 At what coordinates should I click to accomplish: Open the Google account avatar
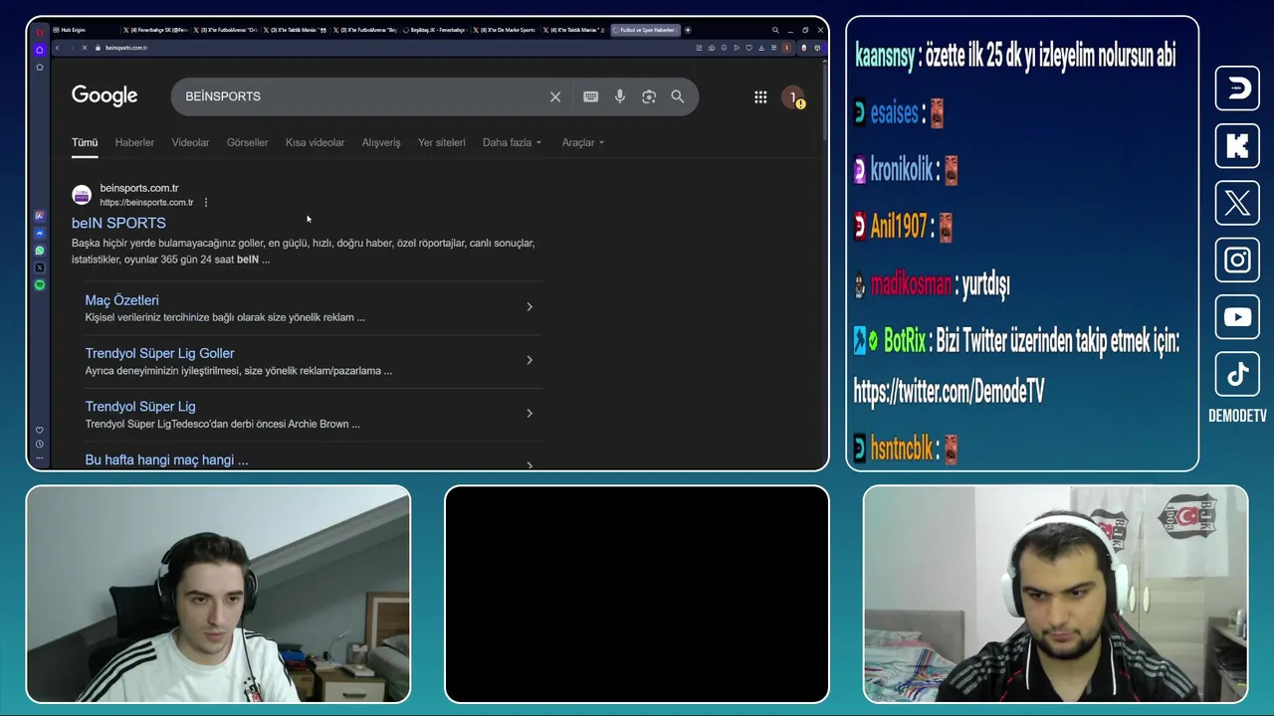pos(793,96)
